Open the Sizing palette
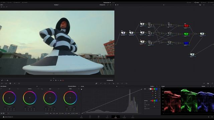214x120 pixels. click(x=122, y=83)
